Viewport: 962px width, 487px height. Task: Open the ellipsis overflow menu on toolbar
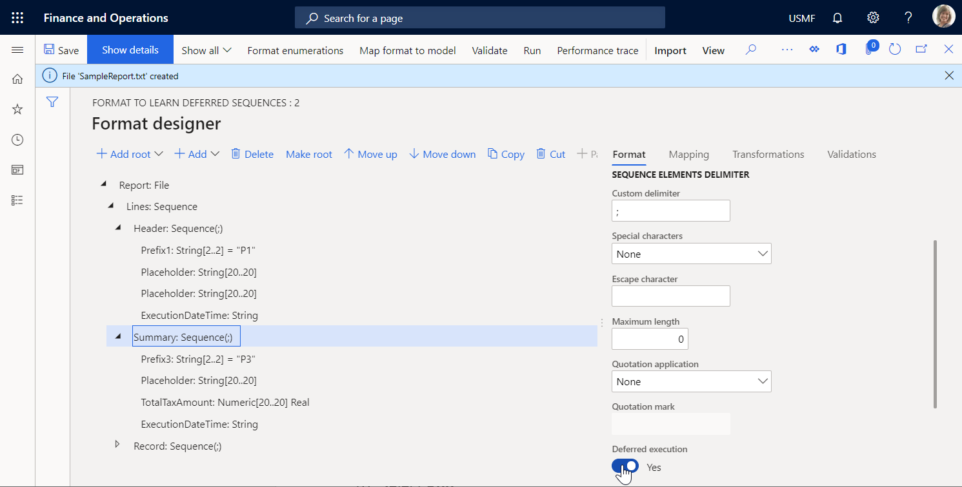tap(787, 49)
